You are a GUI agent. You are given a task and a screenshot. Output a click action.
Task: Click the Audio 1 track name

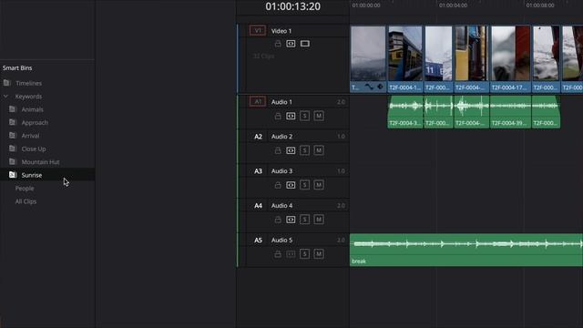281,101
